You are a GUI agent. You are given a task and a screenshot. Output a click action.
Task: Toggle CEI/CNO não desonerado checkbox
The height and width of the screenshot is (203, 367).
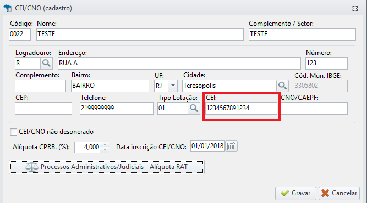click(x=13, y=132)
